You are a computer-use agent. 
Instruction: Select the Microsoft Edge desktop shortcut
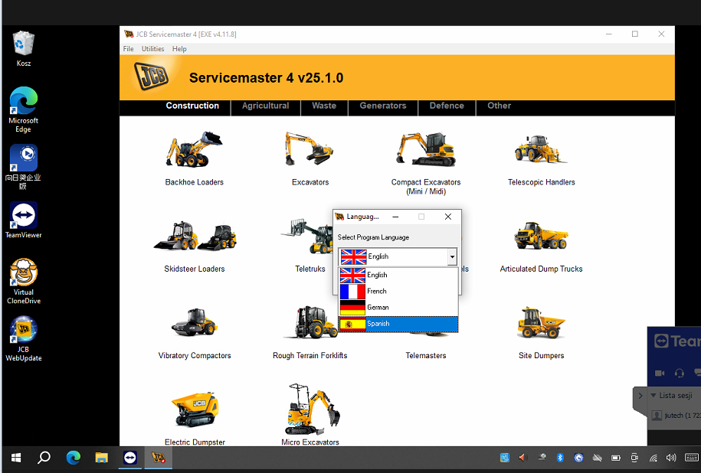click(x=23, y=109)
